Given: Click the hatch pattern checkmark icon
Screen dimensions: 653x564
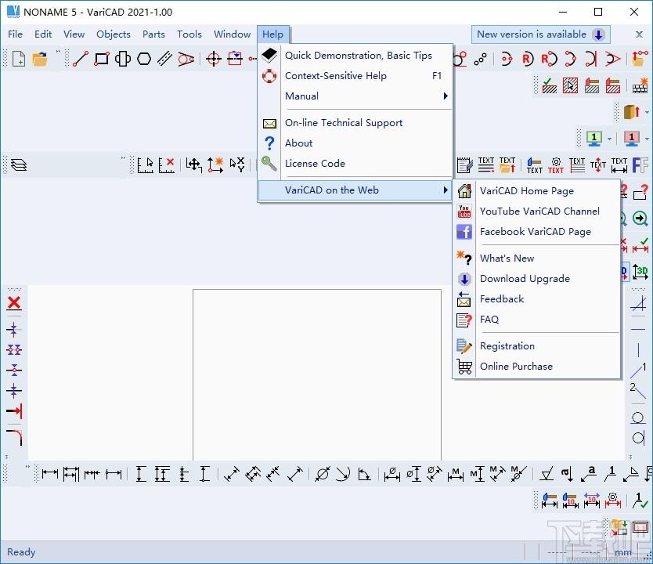Looking at the screenshot, I should click(x=550, y=85).
